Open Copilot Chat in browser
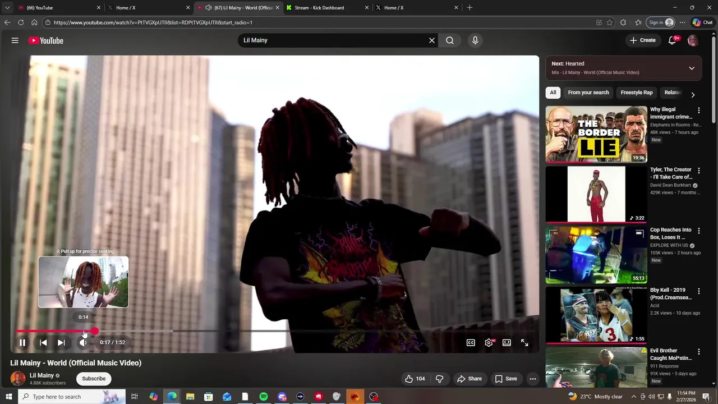This screenshot has height=404, width=718. [702, 22]
